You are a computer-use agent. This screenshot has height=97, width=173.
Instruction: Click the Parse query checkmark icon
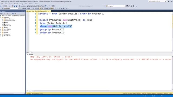coord(34,8)
